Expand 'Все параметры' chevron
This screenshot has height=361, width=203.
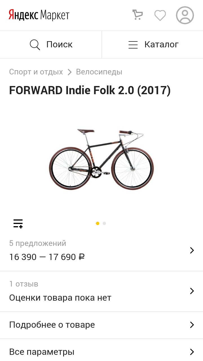[x=192, y=352]
